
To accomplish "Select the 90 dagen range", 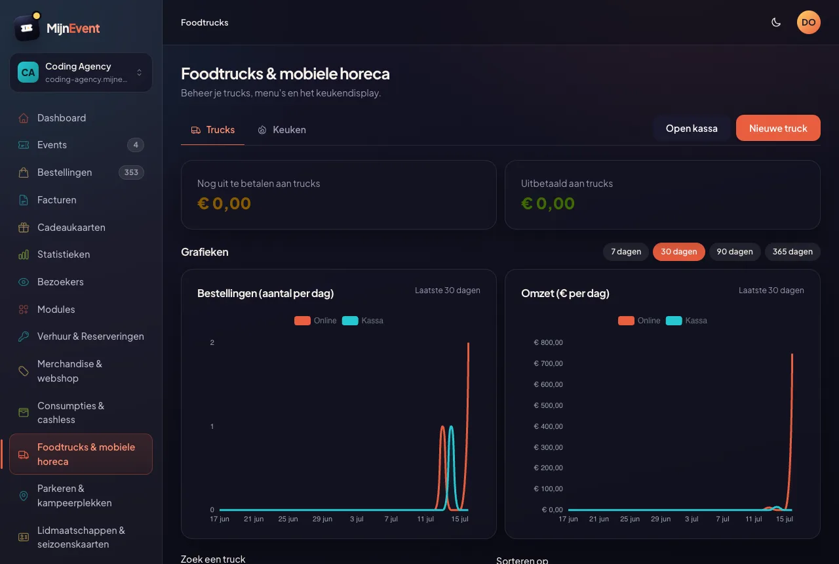I will coord(735,252).
